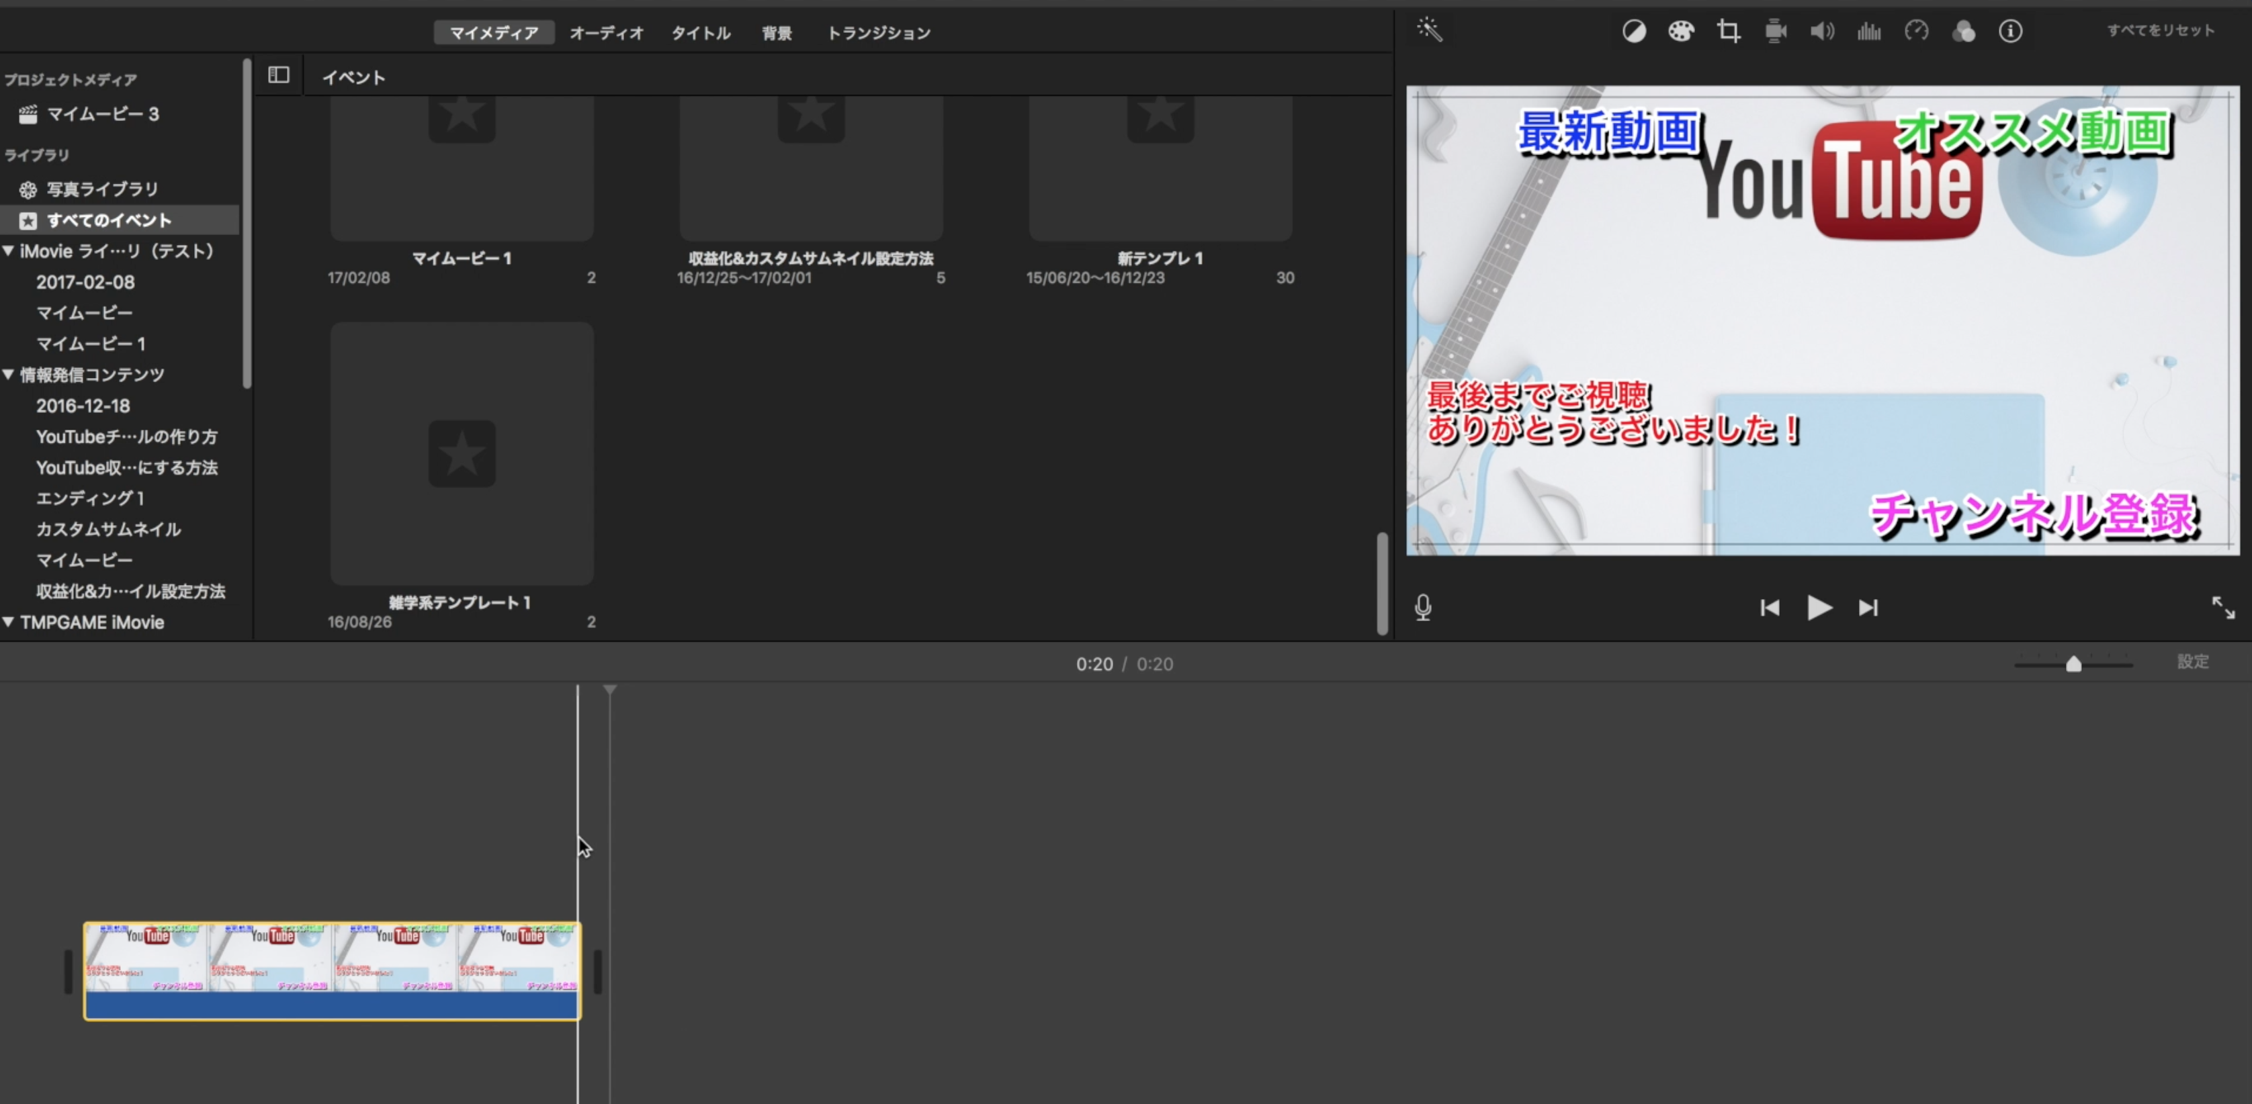Click the star icon beside すべてのイベント
The height and width of the screenshot is (1104, 2252).
(x=28, y=220)
